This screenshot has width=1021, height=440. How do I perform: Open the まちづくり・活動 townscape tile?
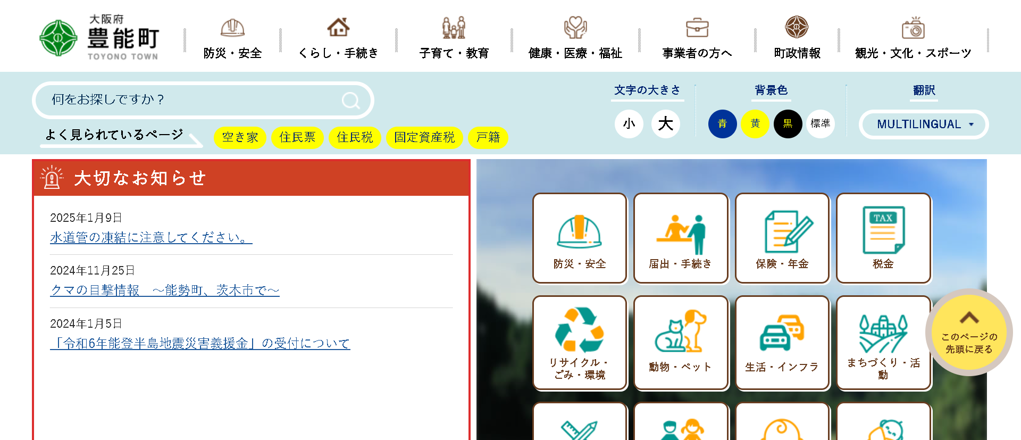883,343
